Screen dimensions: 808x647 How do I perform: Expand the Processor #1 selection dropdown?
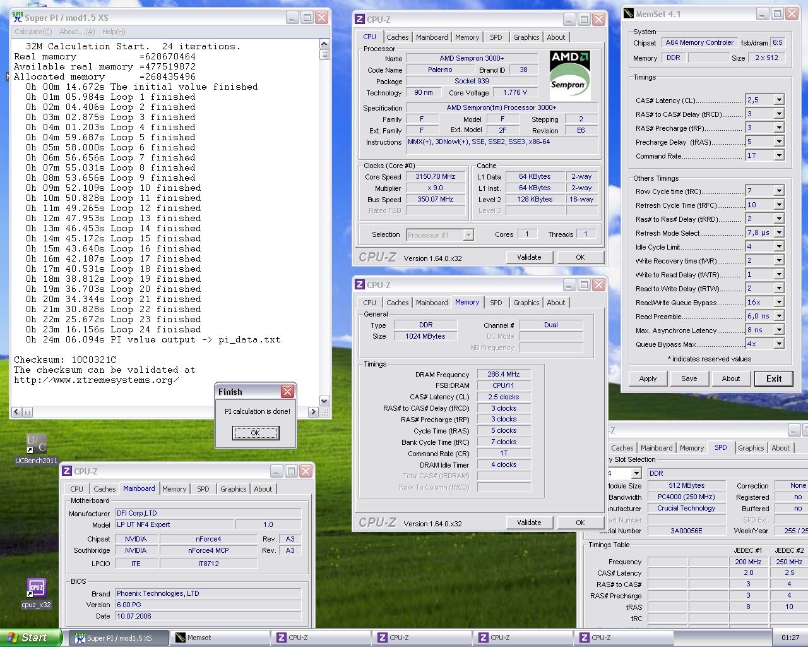[468, 235]
